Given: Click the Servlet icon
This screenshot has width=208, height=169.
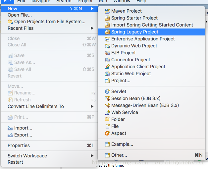Looking at the screenshot, I should point(107,91).
